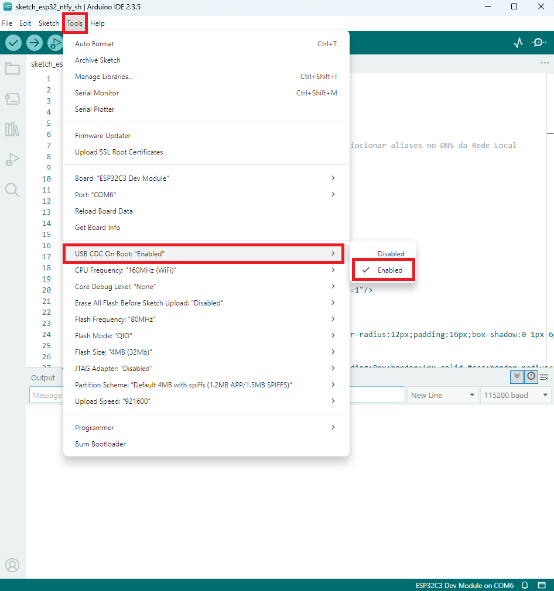
Task: Open Serial Plotter waveform icon
Action: pos(518,43)
